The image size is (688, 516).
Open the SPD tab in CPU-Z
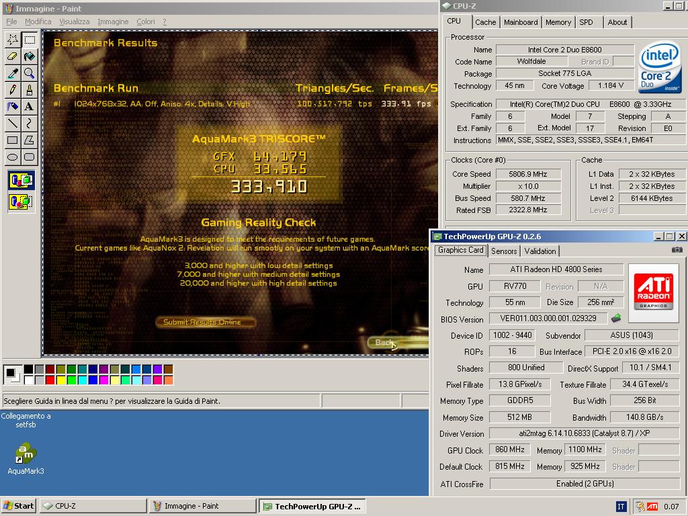(586, 22)
